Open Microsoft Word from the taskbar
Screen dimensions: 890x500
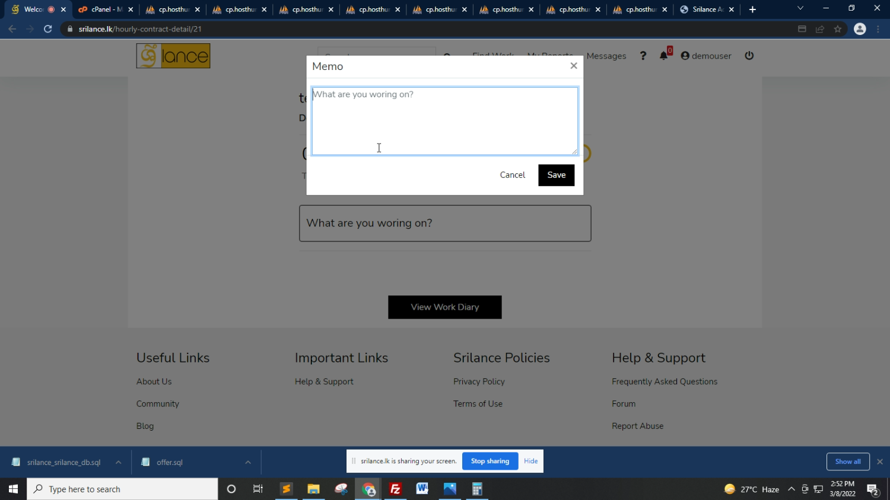(422, 489)
